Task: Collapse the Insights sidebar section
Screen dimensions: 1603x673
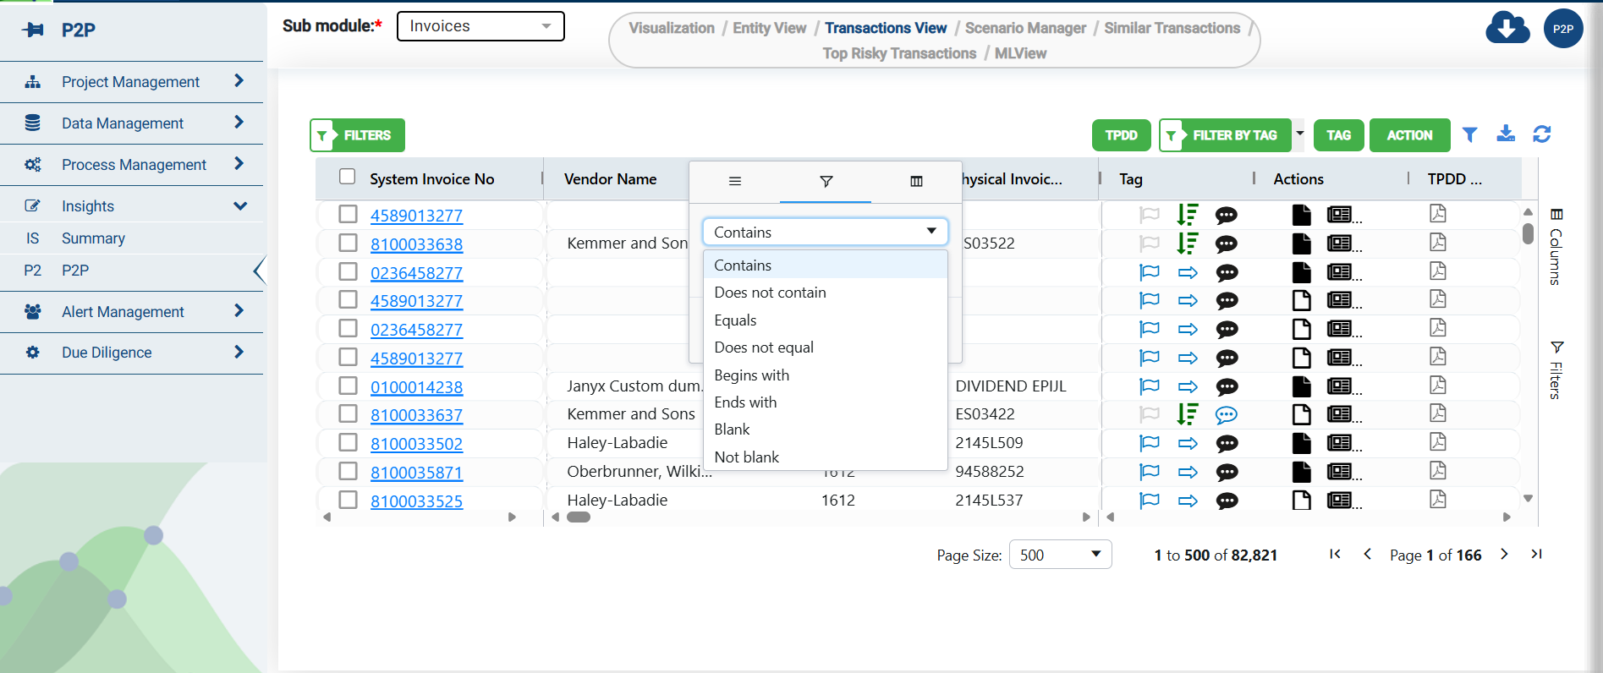Action: click(132, 206)
